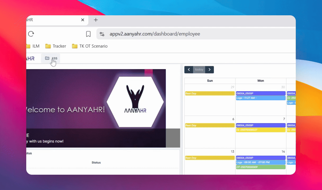Select the Mon column header
Viewport: 322px width, 190px height.
[261, 81]
